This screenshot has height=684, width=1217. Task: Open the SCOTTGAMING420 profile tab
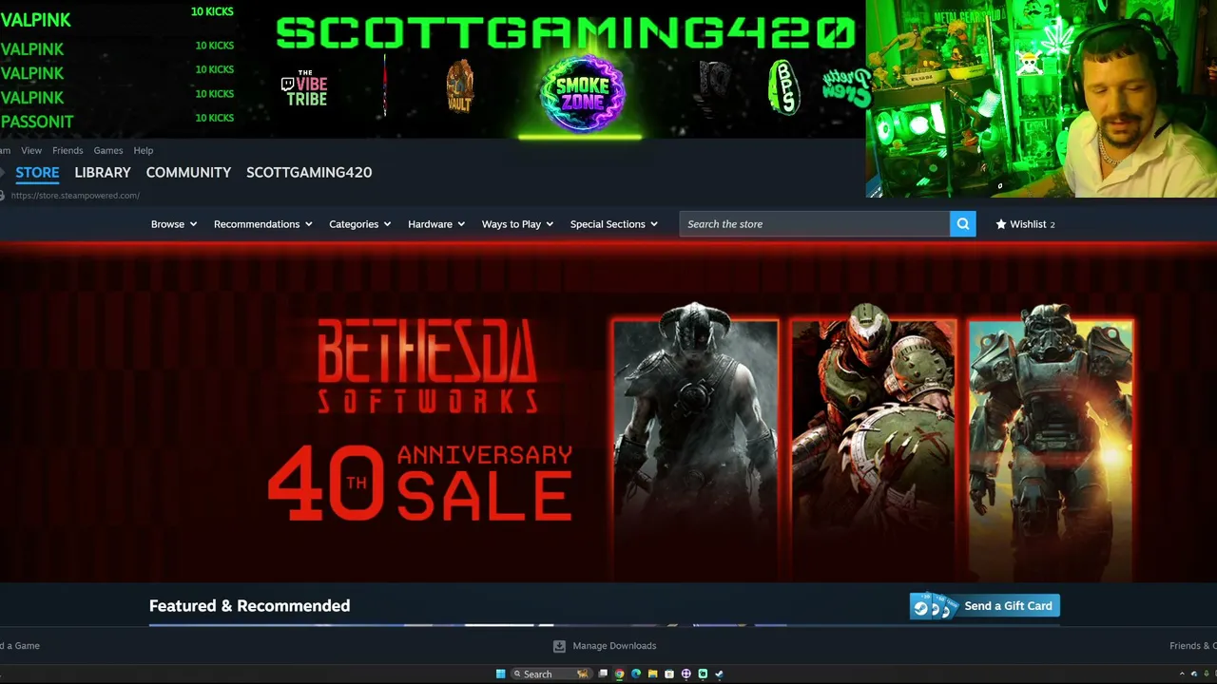309,172
